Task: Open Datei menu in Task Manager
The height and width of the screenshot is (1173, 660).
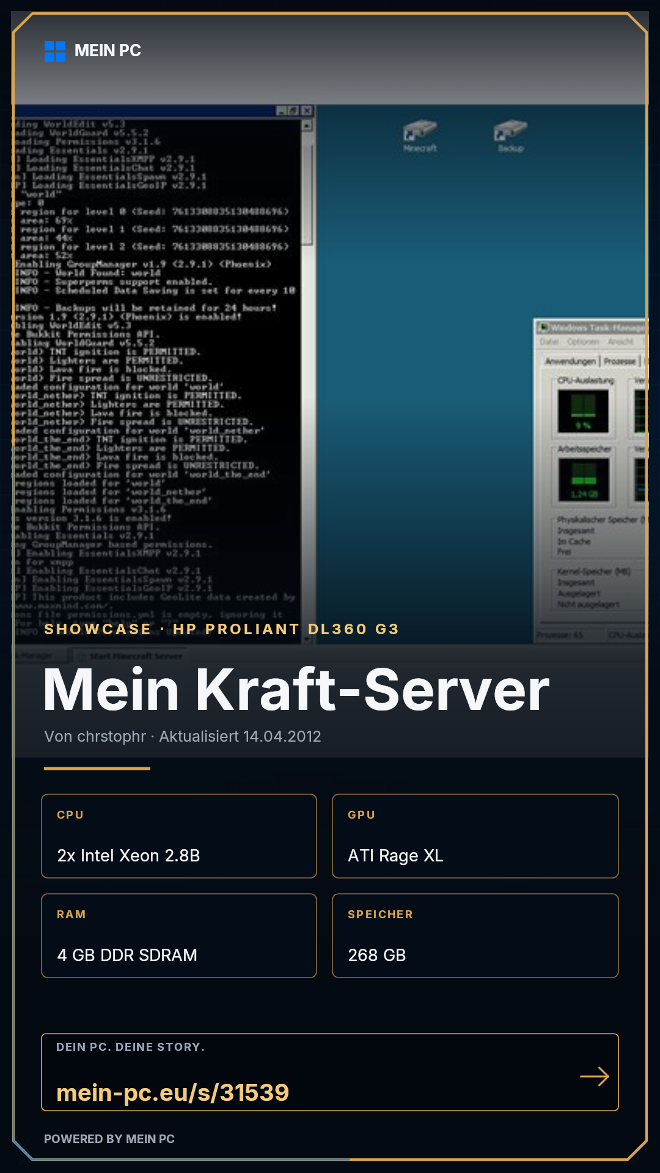Action: [x=549, y=342]
